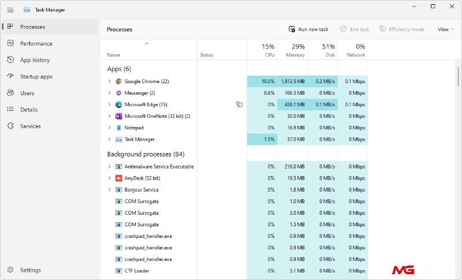Click the Antimalware Service Executable icon
Viewport: 462px width, 280px height.
118,167
